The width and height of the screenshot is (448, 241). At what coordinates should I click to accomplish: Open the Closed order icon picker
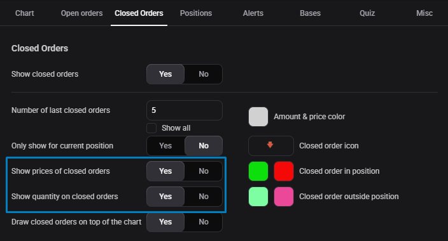click(x=271, y=146)
